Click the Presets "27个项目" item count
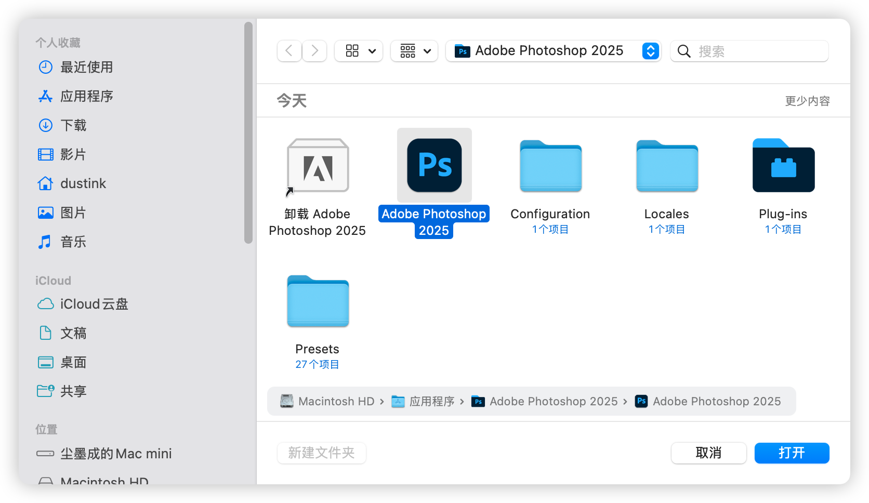The height and width of the screenshot is (503, 869). coord(318,365)
